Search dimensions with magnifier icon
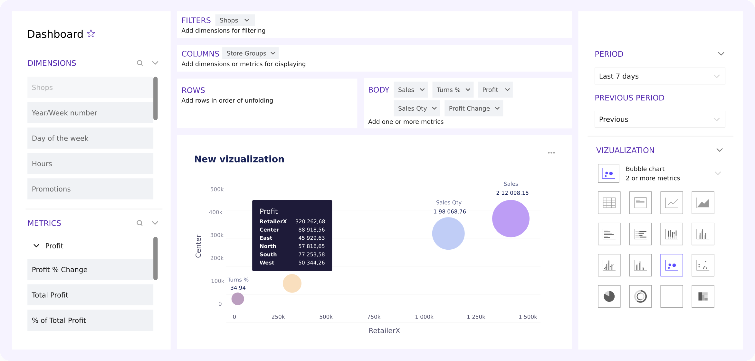Screen dimensions: 755x361 pos(139,63)
